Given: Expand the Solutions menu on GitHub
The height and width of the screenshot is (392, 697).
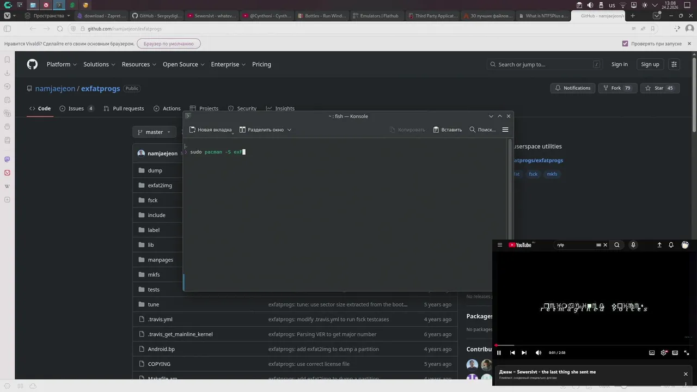Looking at the screenshot, I should click(99, 64).
